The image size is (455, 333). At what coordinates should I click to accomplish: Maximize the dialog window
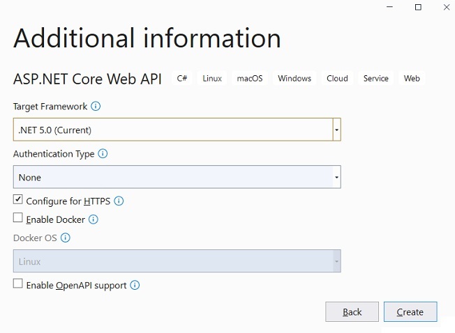tap(418, 7)
